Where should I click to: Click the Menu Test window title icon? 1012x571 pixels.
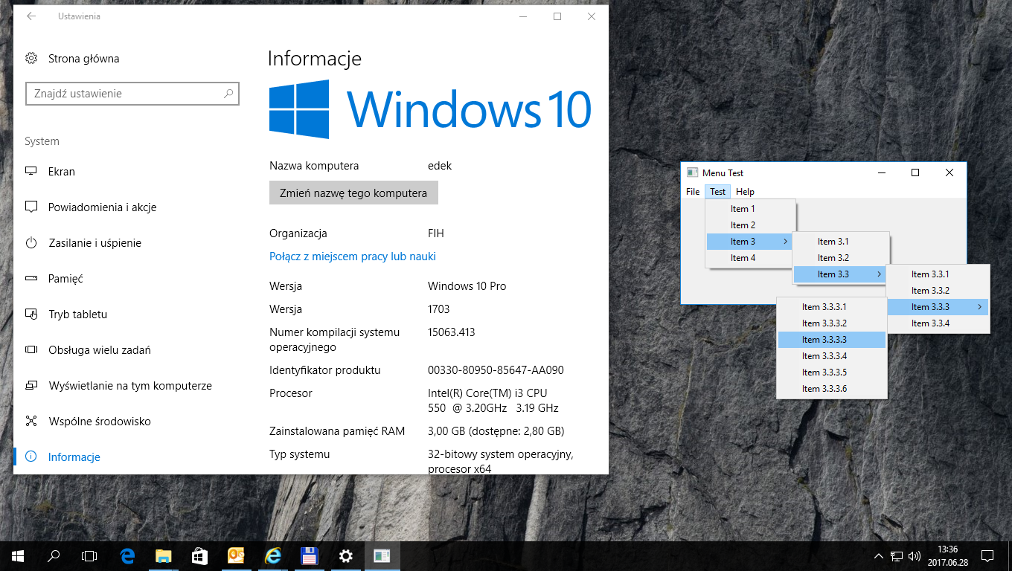click(692, 172)
